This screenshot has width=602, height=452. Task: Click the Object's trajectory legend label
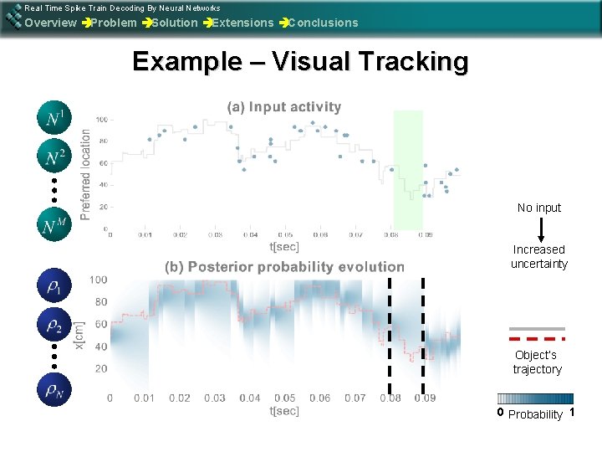point(537,362)
